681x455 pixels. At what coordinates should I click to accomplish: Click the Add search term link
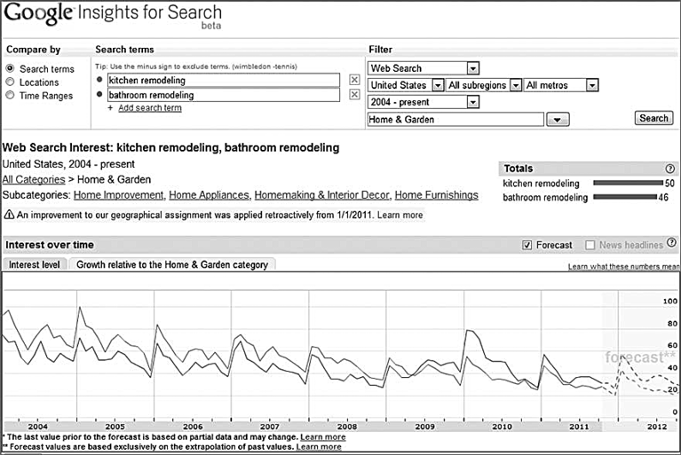click(x=150, y=107)
